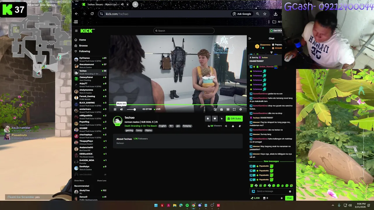The image size is (374, 210).
Task: Click the Kick search field
Action: (184, 31)
